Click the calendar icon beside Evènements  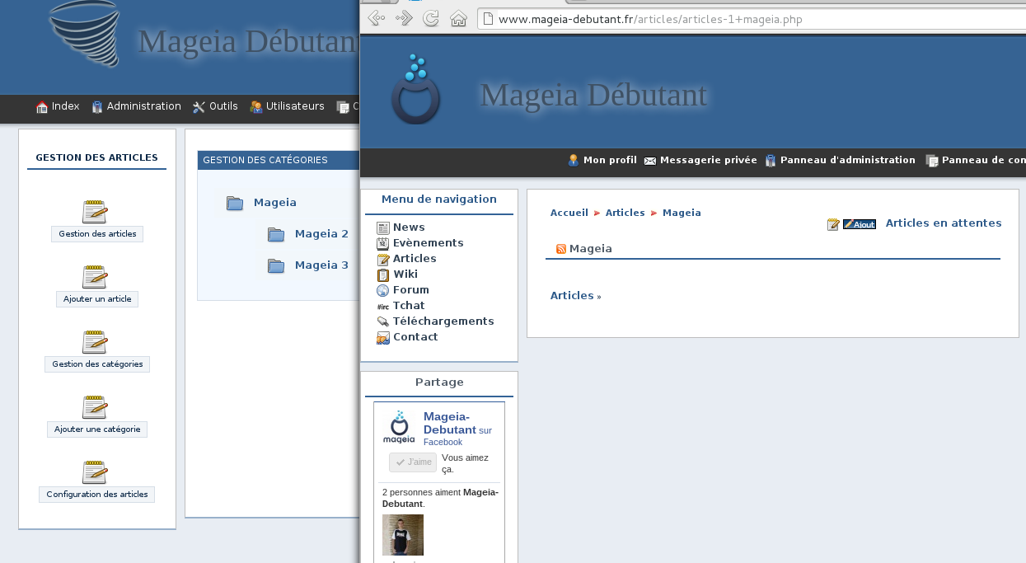[383, 243]
